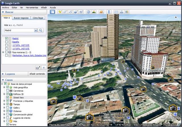Screen dimensions: 182x127
Task: Click the Web geográfica green star icon
Action: (11, 87)
